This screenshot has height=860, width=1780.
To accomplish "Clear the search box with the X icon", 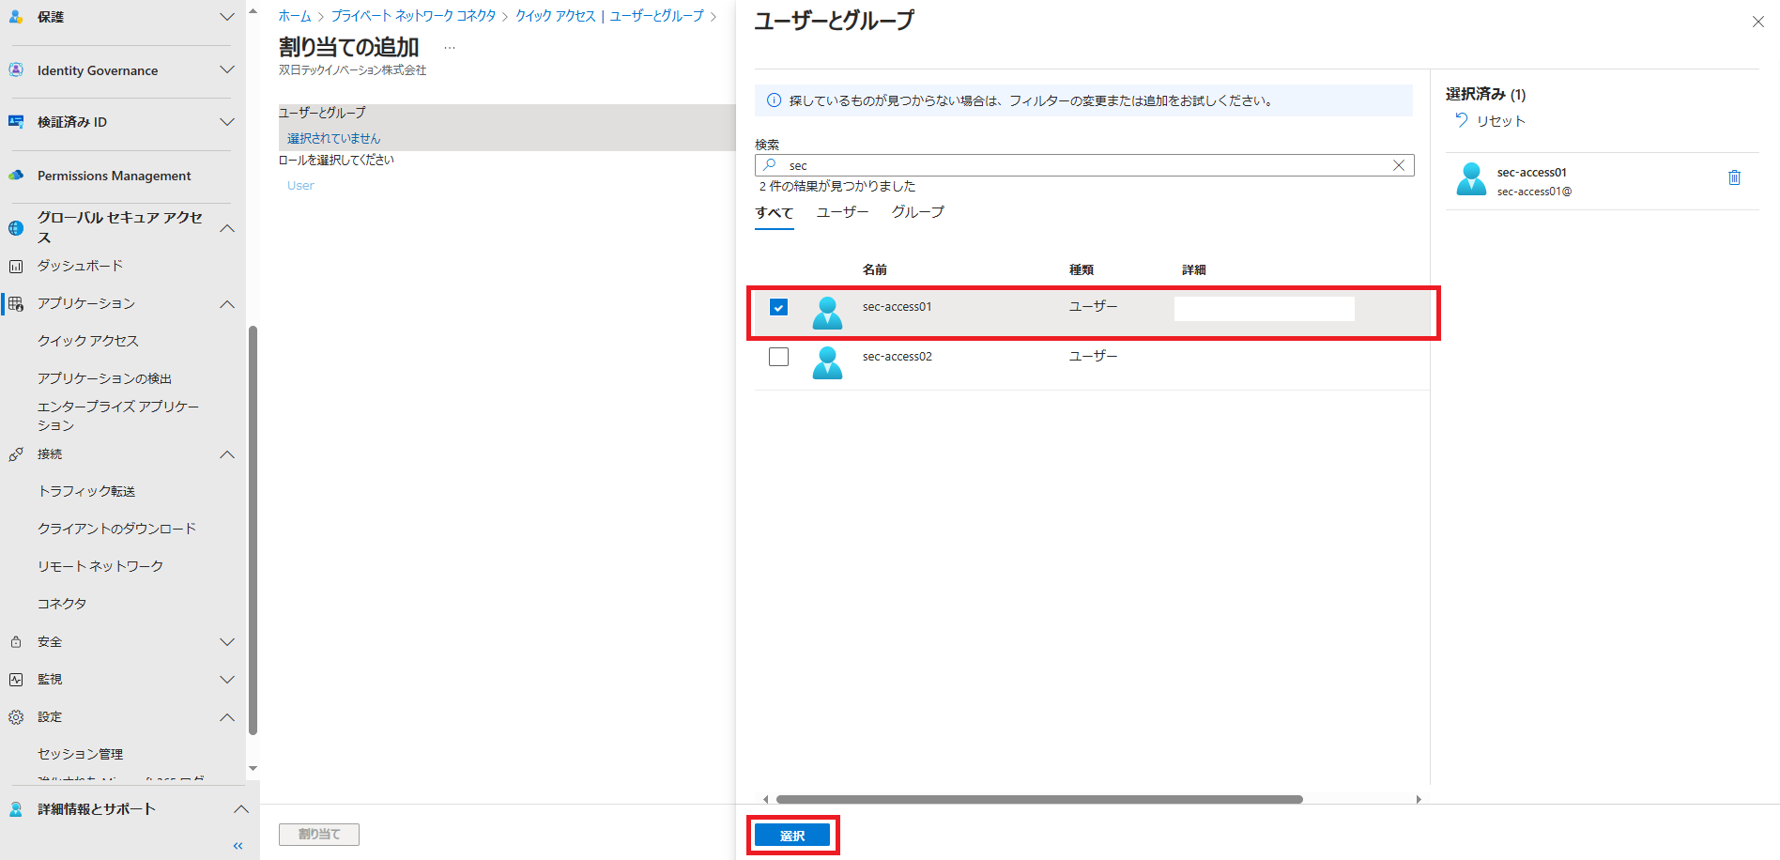I will [x=1399, y=165].
